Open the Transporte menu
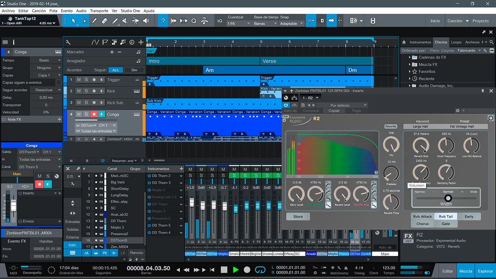496x279 pixels. point(99,11)
